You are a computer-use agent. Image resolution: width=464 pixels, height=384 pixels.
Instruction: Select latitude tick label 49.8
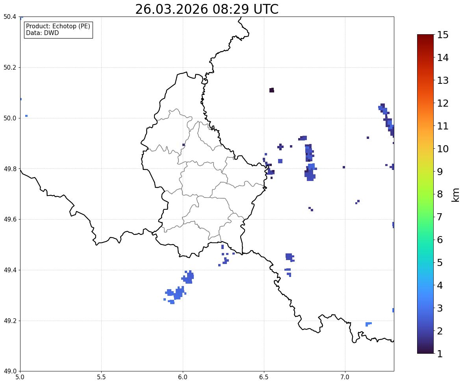[10, 169]
